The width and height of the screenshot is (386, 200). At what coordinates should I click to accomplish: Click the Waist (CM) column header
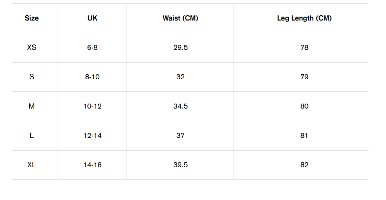180,18
